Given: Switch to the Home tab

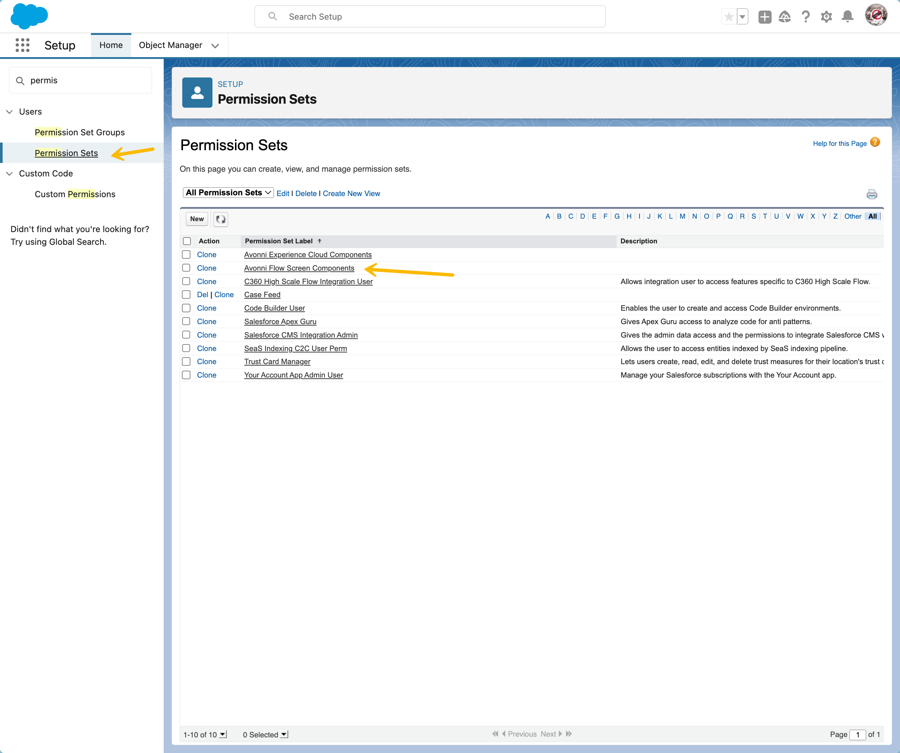Looking at the screenshot, I should pos(111,45).
